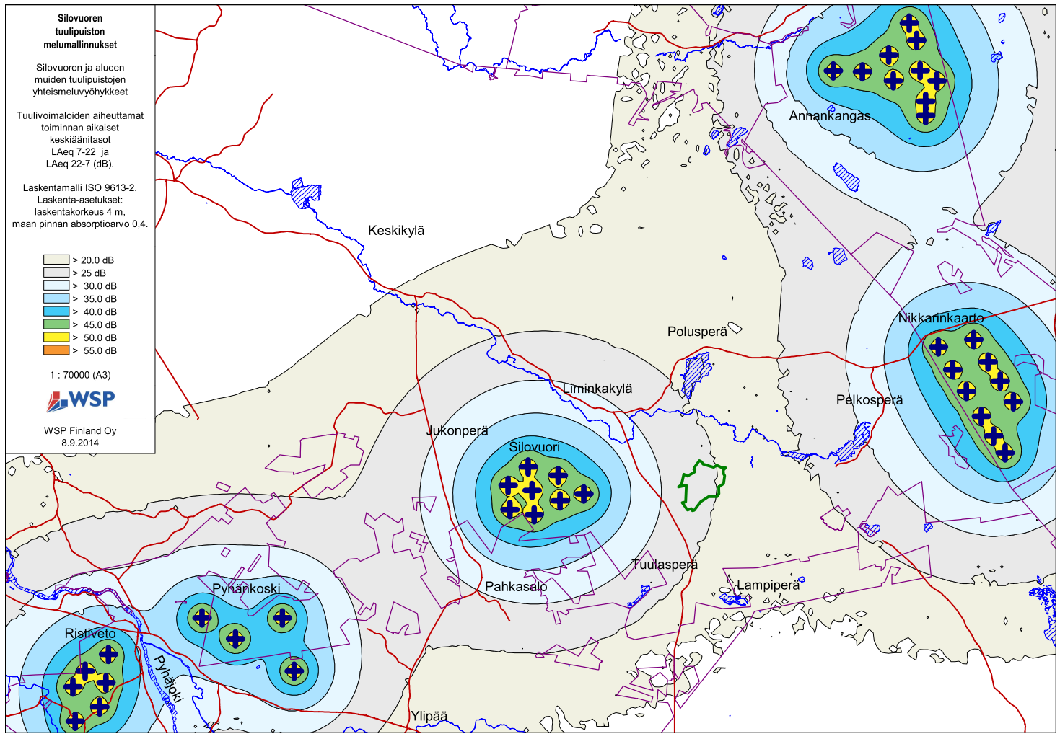Click the Jukonperä place label
Screen dimensions: 1060x739
(457, 431)
